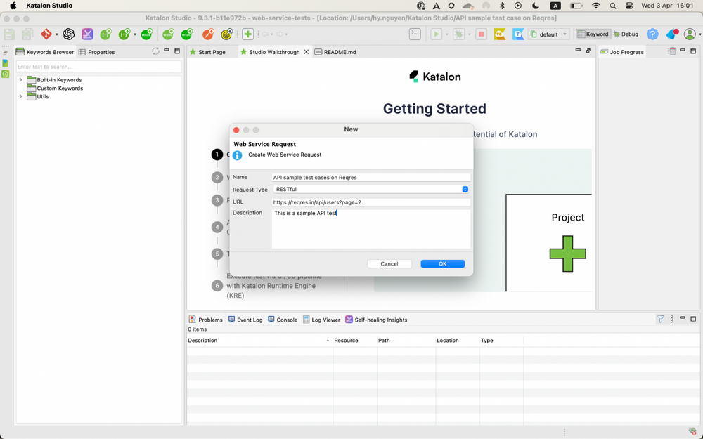This screenshot has height=439, width=703.
Task: Open Katalon help with the question mark icon
Action: click(652, 34)
